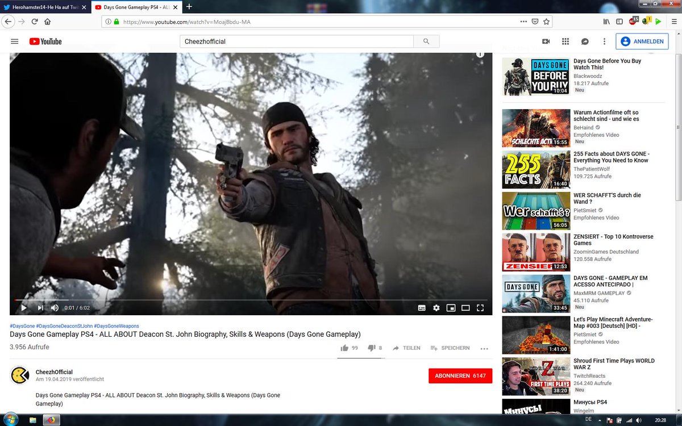Viewport: 682px width, 426px height.
Task: Click the browser back arrow
Action: (x=9, y=22)
